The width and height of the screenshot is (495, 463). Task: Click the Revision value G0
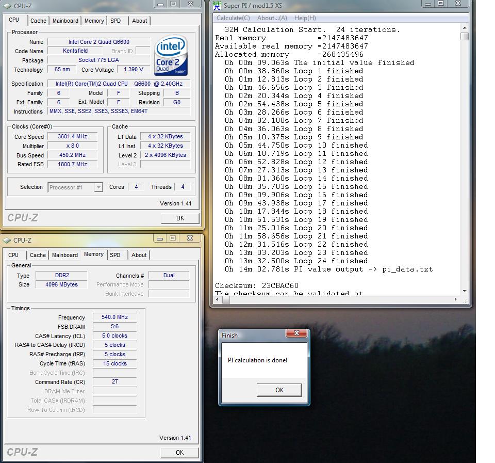[x=177, y=102]
